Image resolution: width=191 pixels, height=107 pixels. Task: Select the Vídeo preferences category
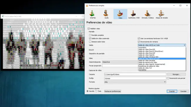[x=120, y=14]
